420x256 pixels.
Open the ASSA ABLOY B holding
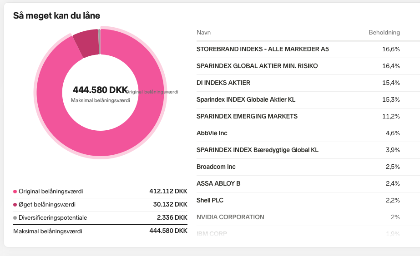tap(218, 183)
